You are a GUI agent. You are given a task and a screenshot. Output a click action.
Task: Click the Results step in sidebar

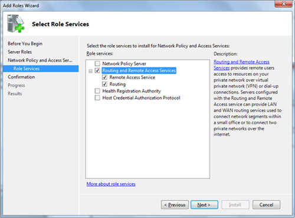(15, 94)
